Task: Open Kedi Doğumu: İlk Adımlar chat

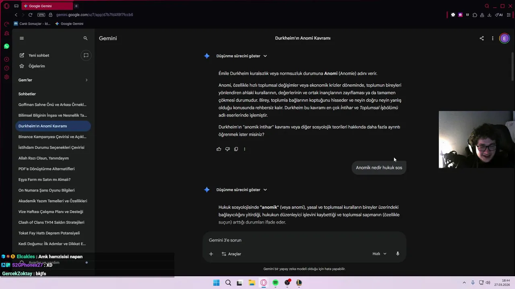Action: pyautogui.click(x=53, y=244)
